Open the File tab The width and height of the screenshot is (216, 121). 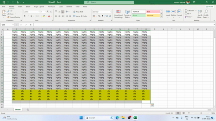click(3, 7)
